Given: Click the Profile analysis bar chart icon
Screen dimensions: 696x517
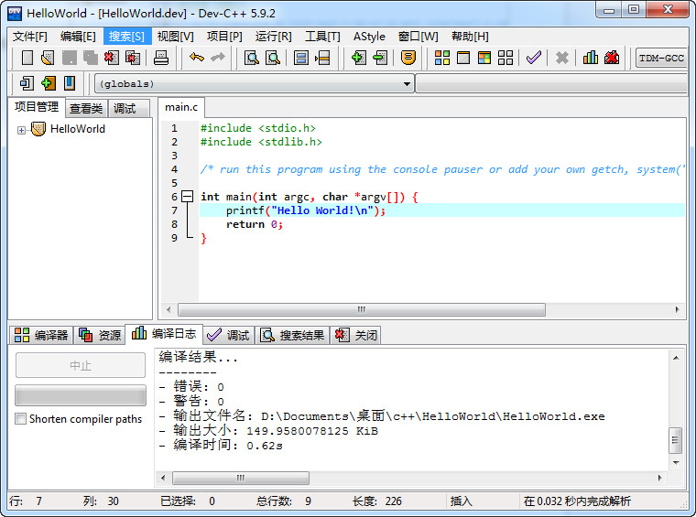Looking at the screenshot, I should click(590, 58).
